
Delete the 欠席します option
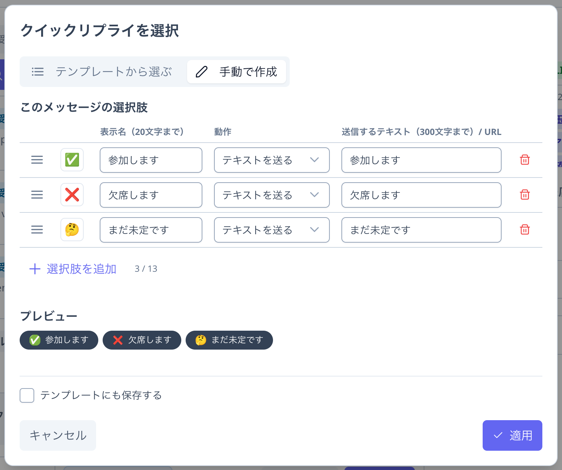click(x=525, y=195)
